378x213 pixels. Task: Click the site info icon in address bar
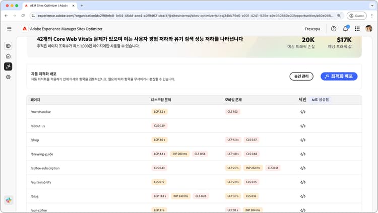click(x=33, y=16)
